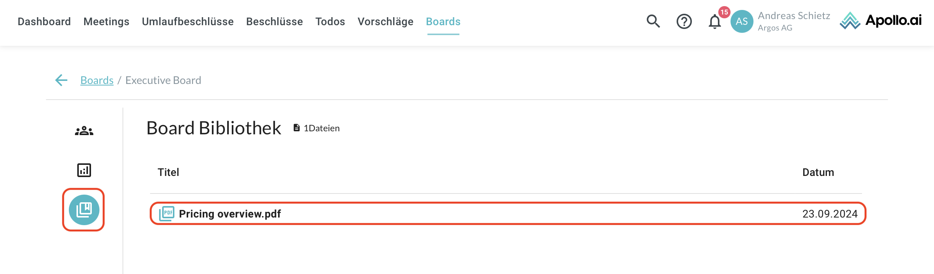Image resolution: width=934 pixels, height=274 pixels.
Task: Click the PDF icon of Pricing overview
Action: [x=167, y=214]
